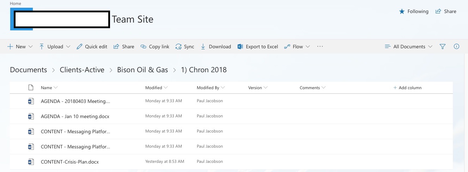This screenshot has height=172, width=468.
Task: Open the Modified By column menu
Action: [211, 88]
